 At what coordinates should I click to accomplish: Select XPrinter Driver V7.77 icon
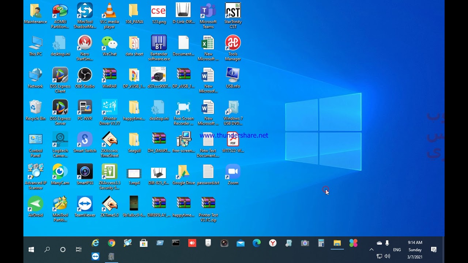point(109,113)
